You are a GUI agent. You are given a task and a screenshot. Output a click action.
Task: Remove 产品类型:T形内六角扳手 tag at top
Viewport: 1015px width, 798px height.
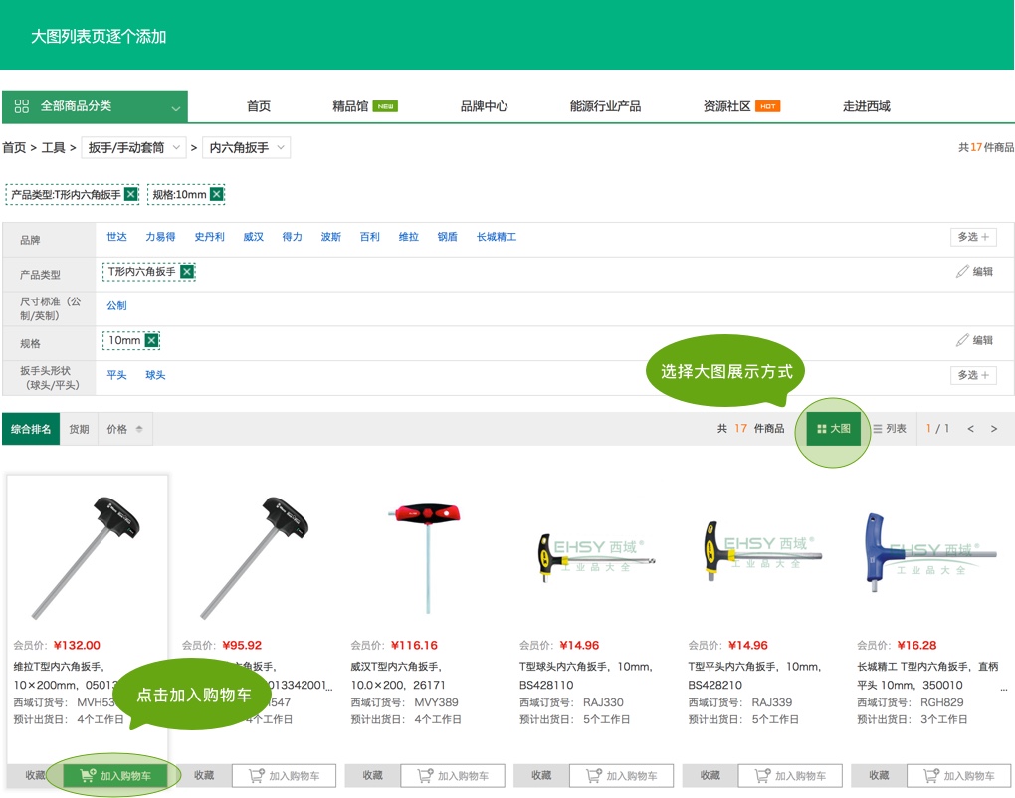[x=130, y=194]
